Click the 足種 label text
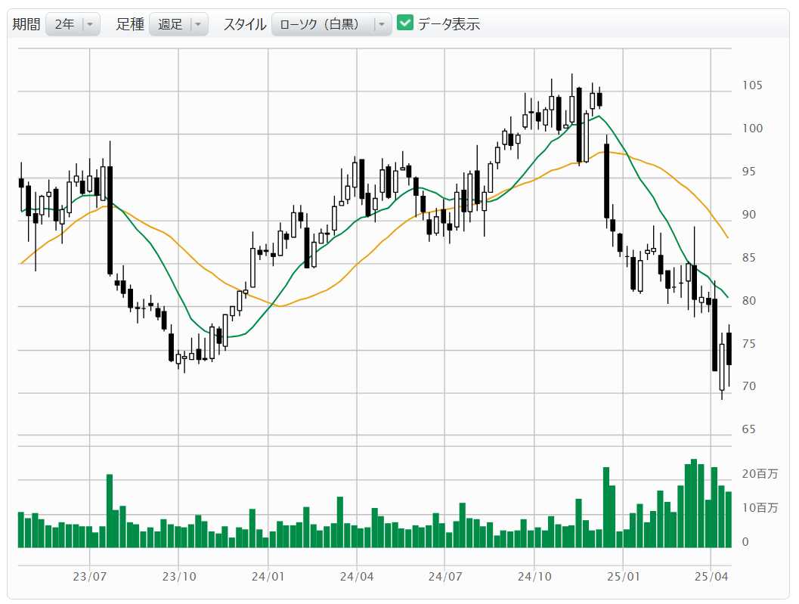This screenshot has width=799, height=604. [x=130, y=24]
